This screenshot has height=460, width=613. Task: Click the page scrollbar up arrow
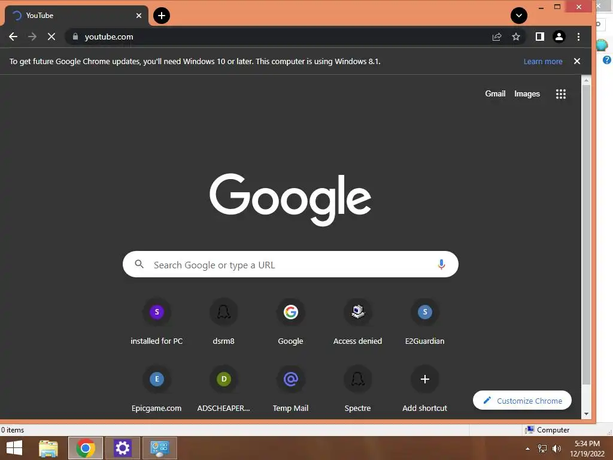(x=586, y=80)
